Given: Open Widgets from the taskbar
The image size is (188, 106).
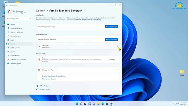Looking at the screenshot, I should click(x=90, y=104).
